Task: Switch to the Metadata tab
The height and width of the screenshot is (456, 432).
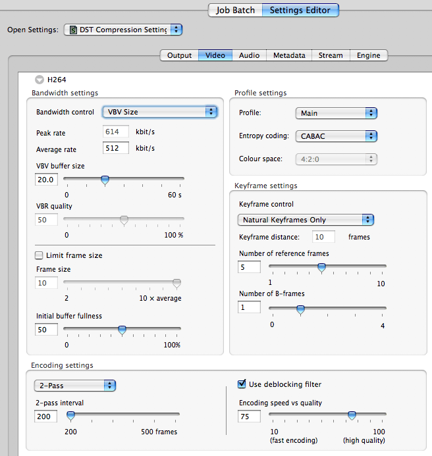Action: [x=289, y=55]
